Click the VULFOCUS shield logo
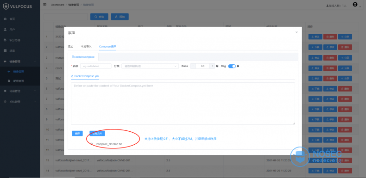This screenshot has height=178, width=366. click(x=6, y=6)
